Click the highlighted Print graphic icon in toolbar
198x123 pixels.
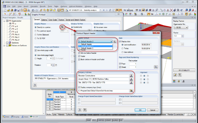25,10
